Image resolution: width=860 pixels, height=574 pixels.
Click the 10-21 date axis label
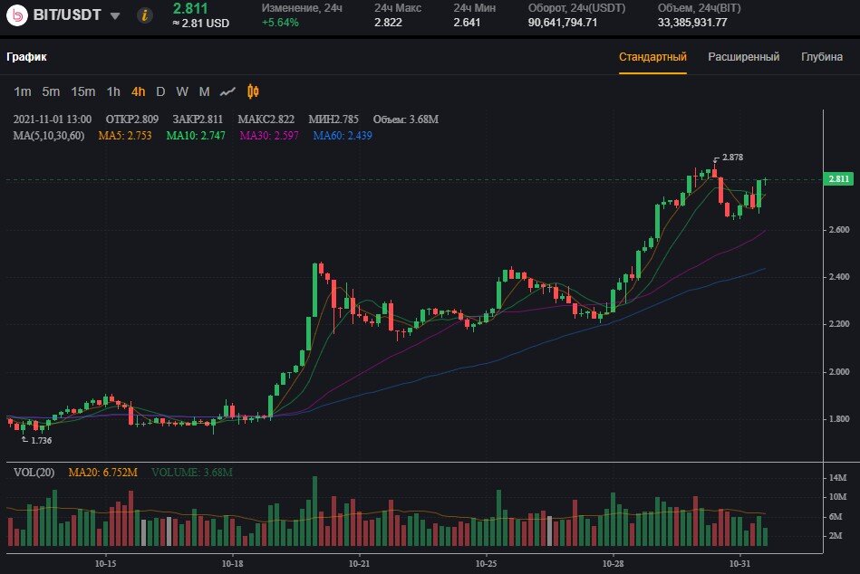(x=359, y=564)
